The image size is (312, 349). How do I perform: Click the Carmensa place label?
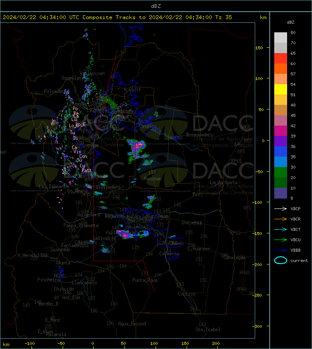click(x=169, y=254)
